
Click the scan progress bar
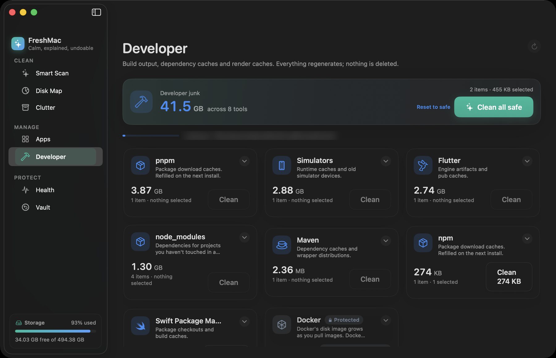click(151, 136)
